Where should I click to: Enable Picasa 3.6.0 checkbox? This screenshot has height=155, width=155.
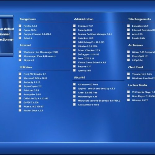[20, 106]
